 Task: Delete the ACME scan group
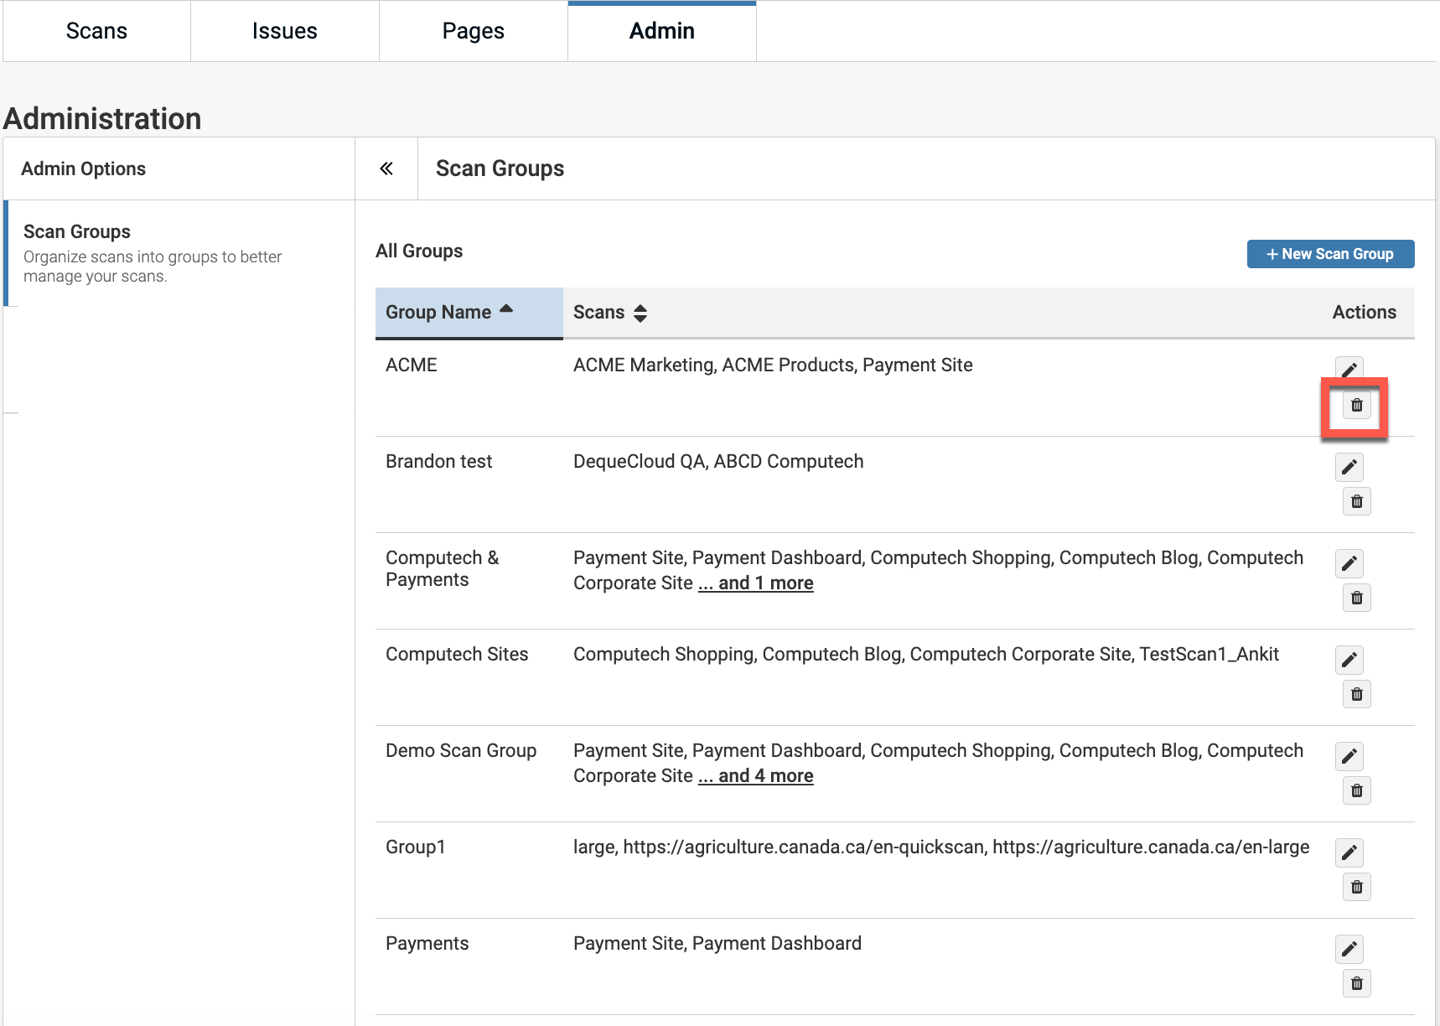pos(1356,406)
